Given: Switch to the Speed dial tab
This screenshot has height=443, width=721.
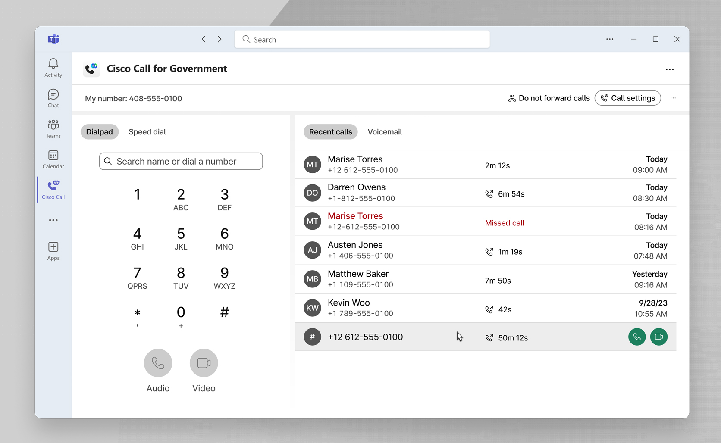Looking at the screenshot, I should (147, 132).
